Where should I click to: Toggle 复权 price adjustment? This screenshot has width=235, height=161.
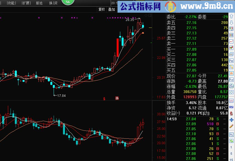pyautogui.click(x=102, y=9)
